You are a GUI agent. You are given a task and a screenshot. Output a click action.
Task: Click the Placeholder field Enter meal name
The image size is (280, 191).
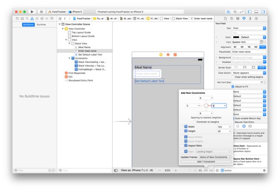pos(249,52)
